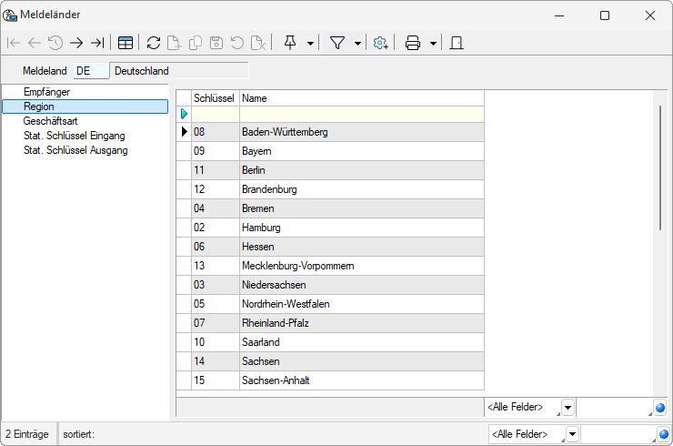Sort by the Schlüssel column header
The image size is (673, 446).
click(x=215, y=98)
